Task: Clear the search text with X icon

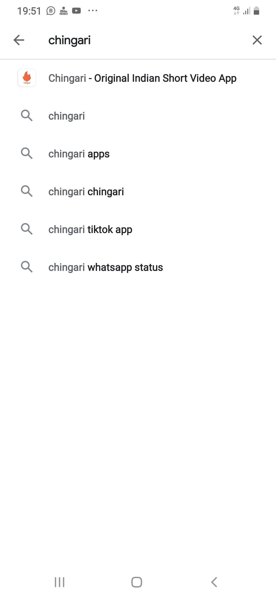Action: (x=257, y=40)
